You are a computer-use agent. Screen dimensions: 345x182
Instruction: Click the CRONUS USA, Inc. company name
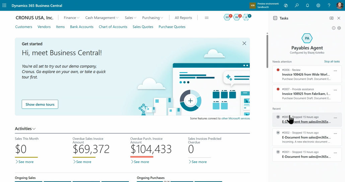(x=34, y=18)
